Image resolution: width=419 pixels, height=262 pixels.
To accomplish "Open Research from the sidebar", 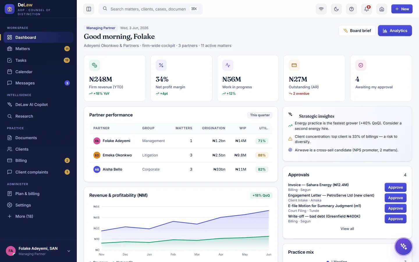I will pyautogui.click(x=38, y=116).
